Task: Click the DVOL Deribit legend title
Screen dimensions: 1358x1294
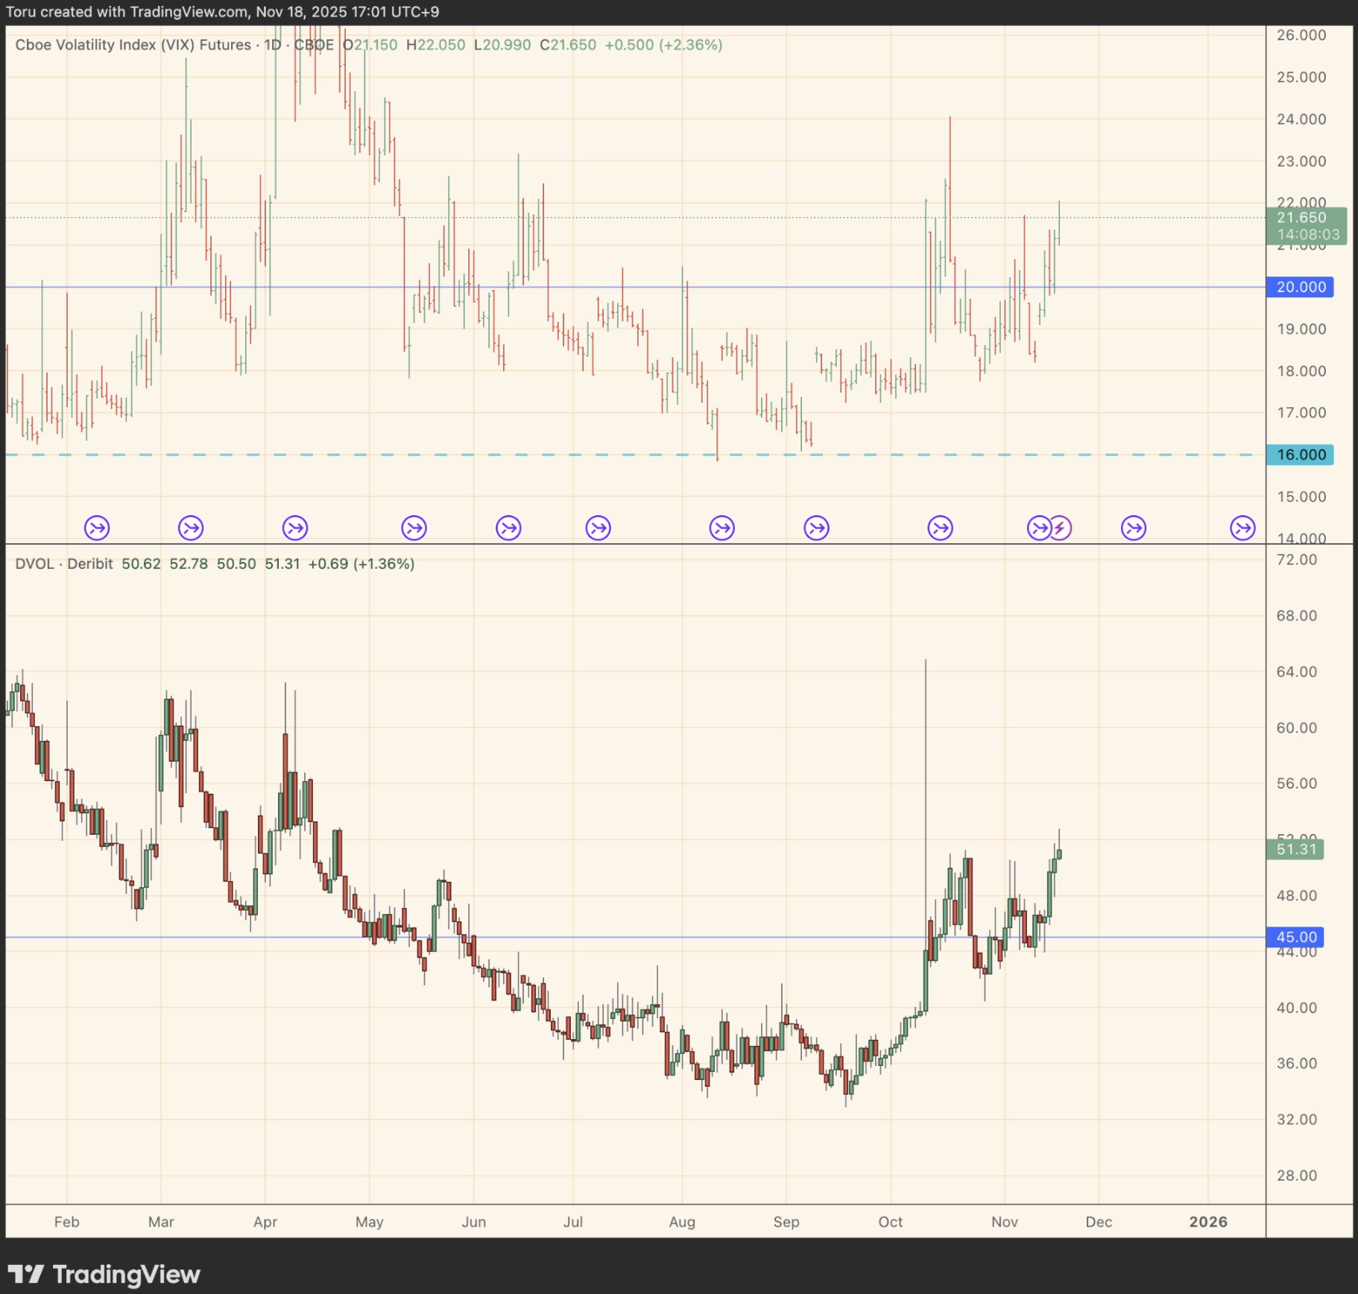Action: [64, 564]
